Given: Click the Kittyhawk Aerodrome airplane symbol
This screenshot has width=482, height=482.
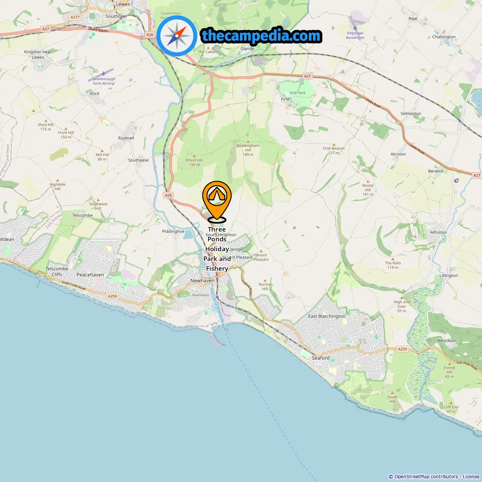Looking at the screenshot, I should tap(355, 28).
